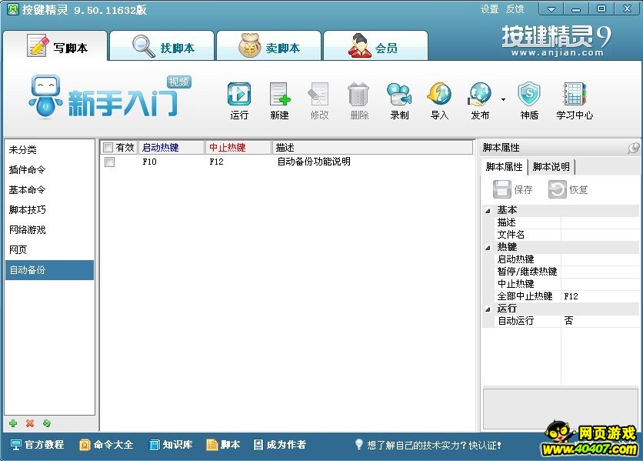Open the 新手入门 video tutorial banner
Image resolution: width=643 pixels, height=461 pixels.
(x=111, y=97)
